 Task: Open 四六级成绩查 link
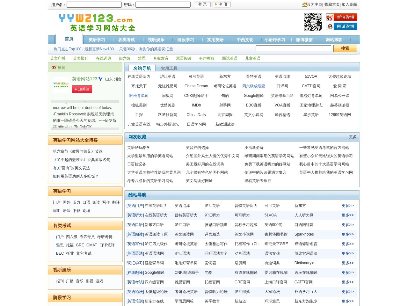(254, 86)
